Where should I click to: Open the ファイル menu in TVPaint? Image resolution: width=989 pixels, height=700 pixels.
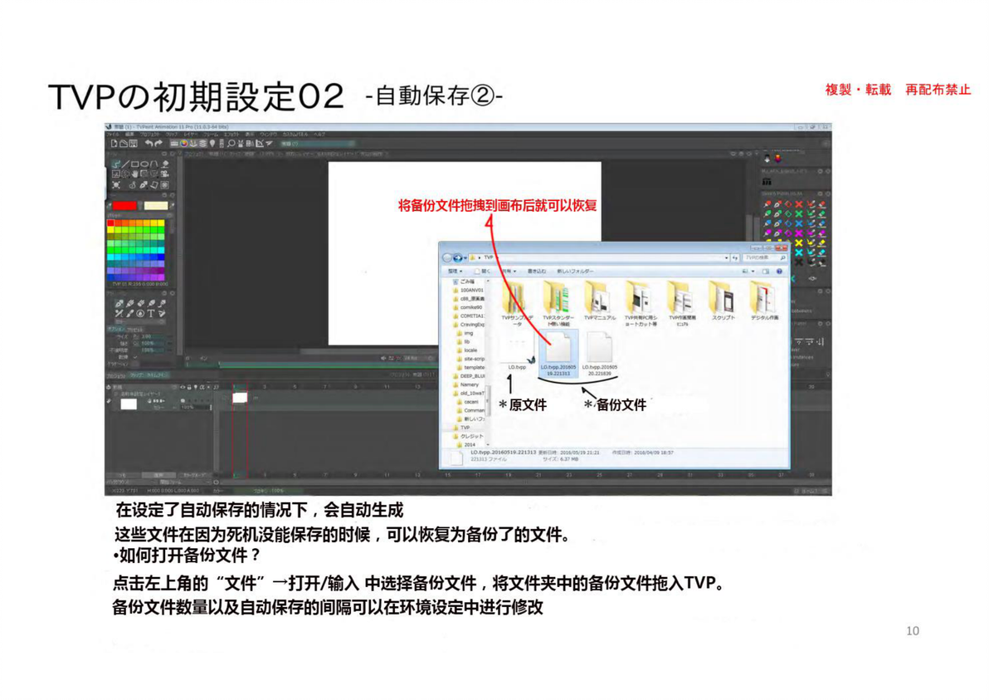tap(113, 135)
